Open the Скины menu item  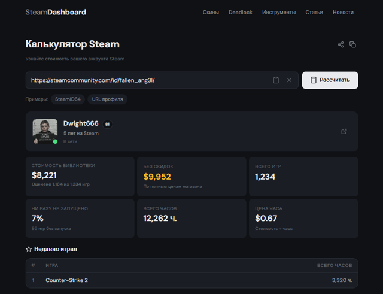211,12
